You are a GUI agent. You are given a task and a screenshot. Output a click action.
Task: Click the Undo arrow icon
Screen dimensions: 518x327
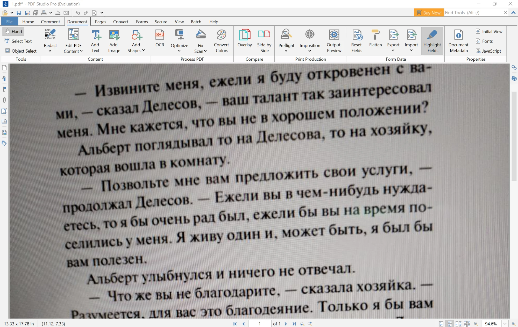tap(77, 13)
